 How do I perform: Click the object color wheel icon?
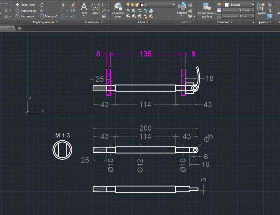(x=219, y=5)
